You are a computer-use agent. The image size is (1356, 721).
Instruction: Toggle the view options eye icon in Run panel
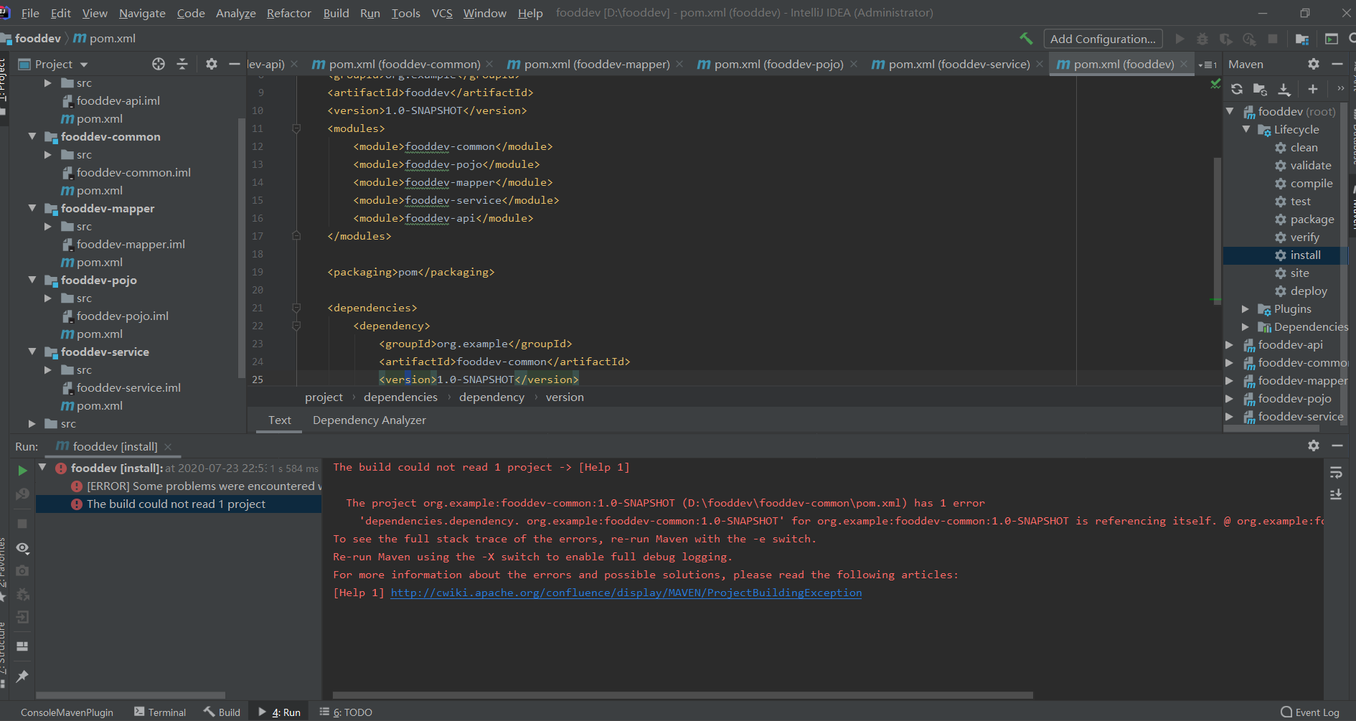click(22, 548)
